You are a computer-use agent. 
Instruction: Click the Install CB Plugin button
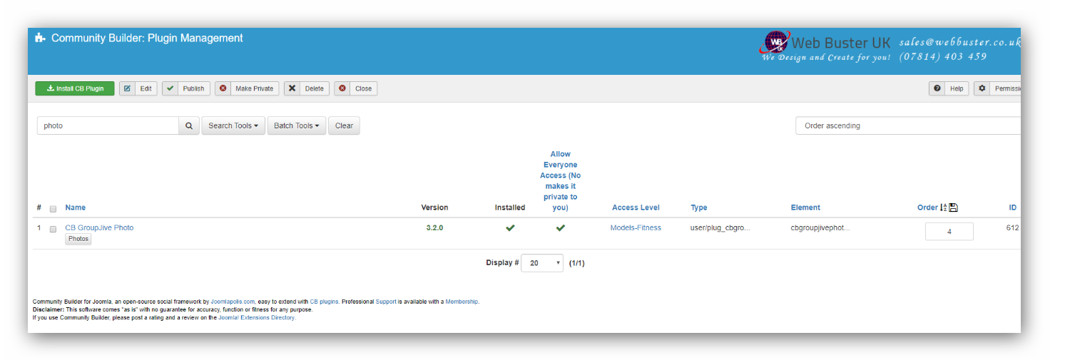point(75,88)
